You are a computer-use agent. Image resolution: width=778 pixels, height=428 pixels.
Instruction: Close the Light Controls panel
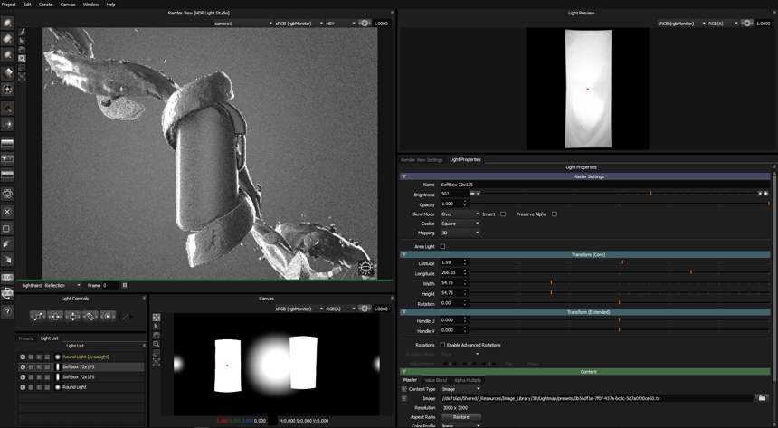point(145,298)
